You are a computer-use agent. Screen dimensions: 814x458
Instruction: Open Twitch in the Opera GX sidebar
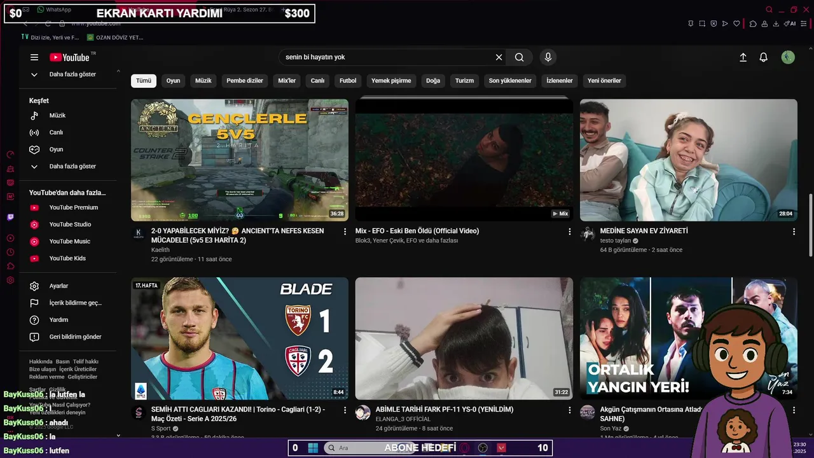tap(10, 218)
